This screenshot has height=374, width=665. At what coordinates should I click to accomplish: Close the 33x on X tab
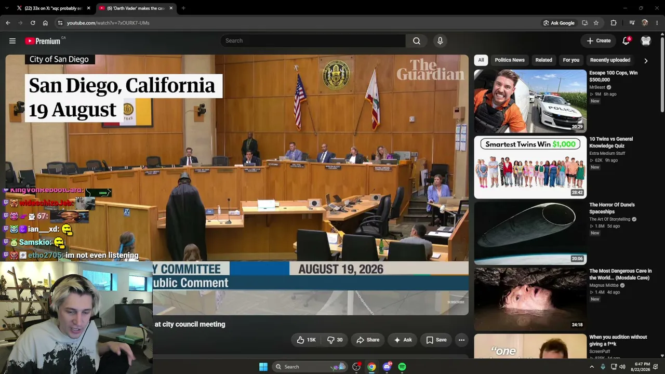88,8
